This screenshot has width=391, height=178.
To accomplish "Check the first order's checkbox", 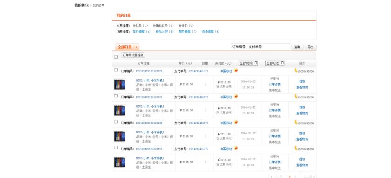I will pos(116,70).
